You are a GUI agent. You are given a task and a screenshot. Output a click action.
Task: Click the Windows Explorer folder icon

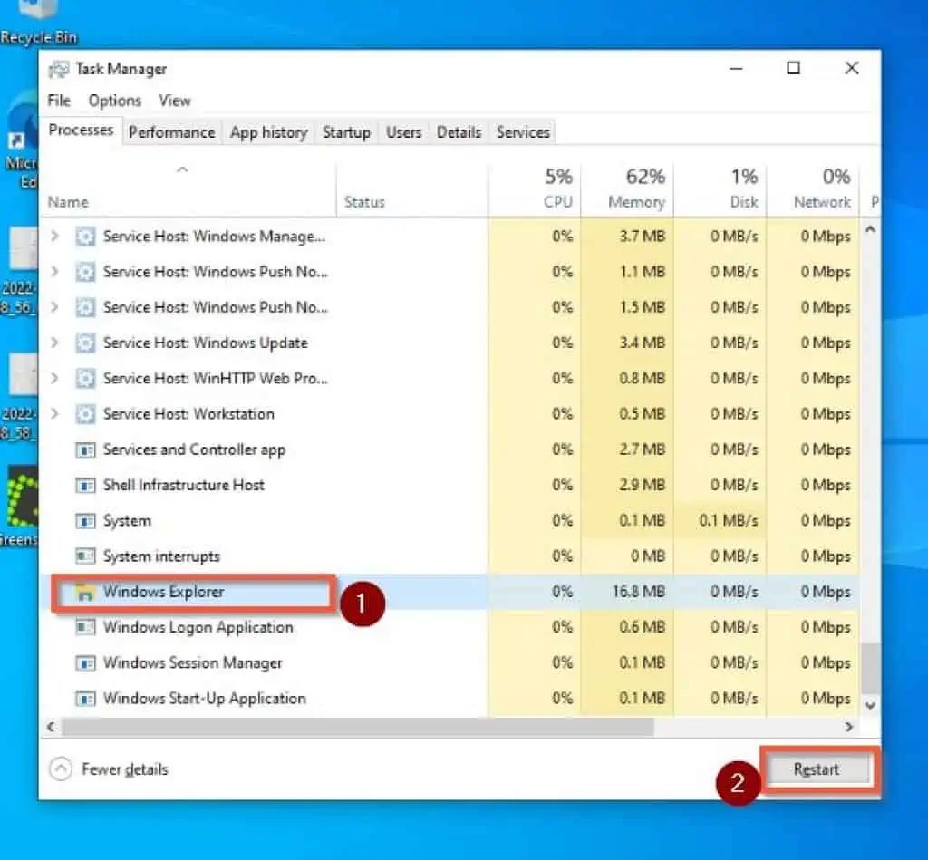point(84,592)
